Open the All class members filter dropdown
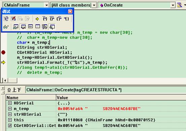Viewport: 186px width, 131px height. (94, 5)
